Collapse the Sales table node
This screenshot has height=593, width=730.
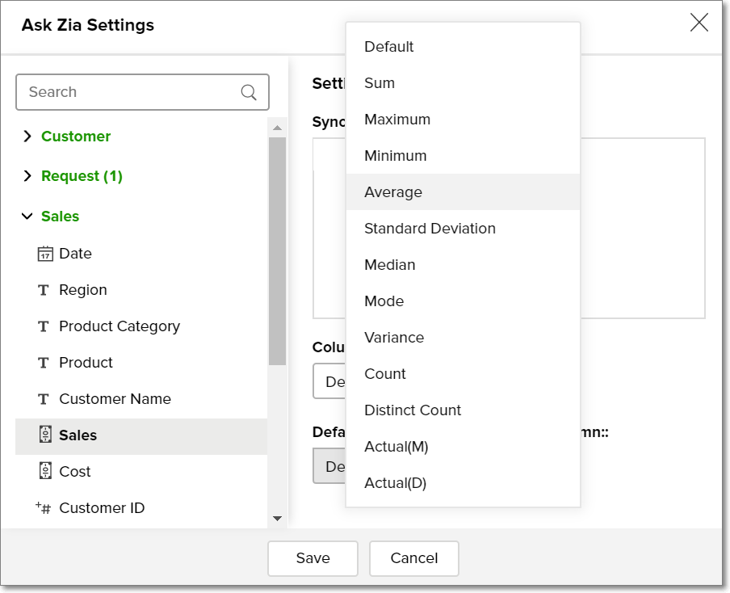coord(27,217)
